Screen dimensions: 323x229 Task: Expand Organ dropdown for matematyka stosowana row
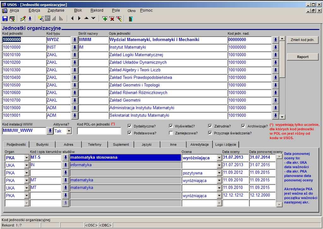[x=27, y=158]
